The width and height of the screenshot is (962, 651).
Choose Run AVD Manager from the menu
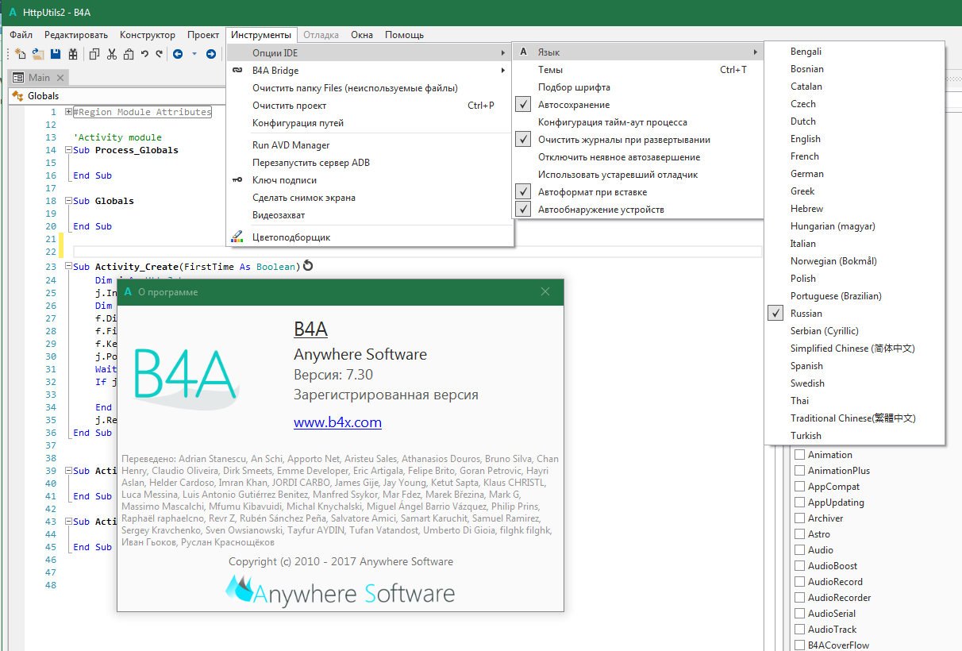(x=370, y=145)
